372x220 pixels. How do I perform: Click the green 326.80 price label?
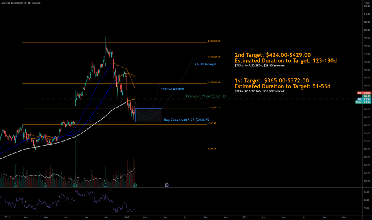367,96
